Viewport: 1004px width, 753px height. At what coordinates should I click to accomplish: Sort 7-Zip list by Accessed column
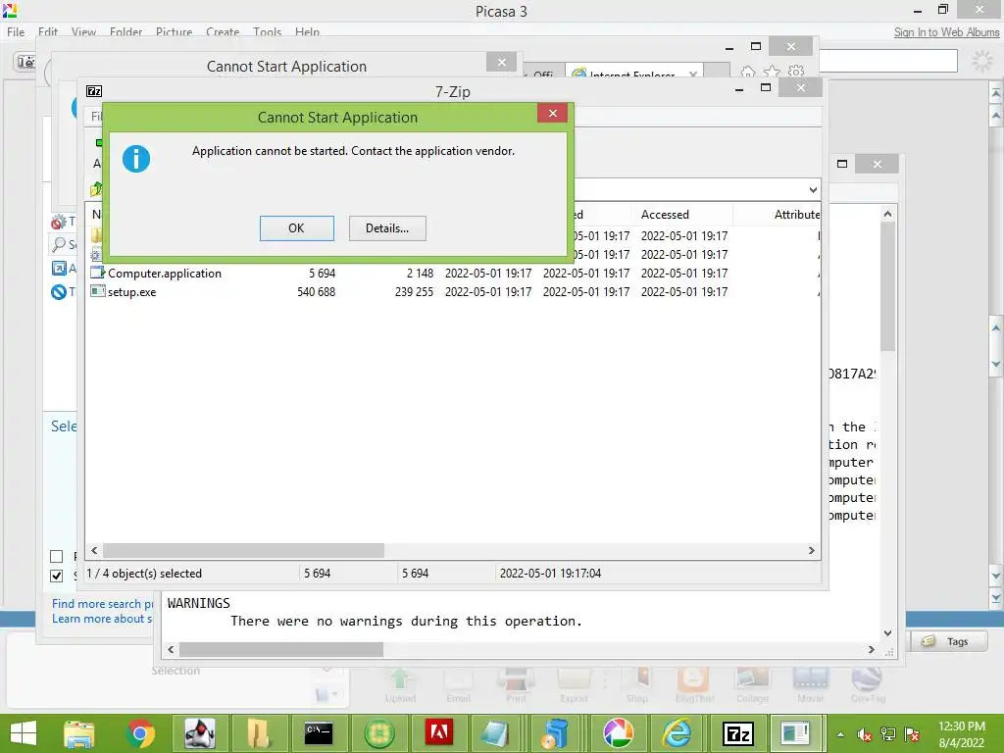665,215
